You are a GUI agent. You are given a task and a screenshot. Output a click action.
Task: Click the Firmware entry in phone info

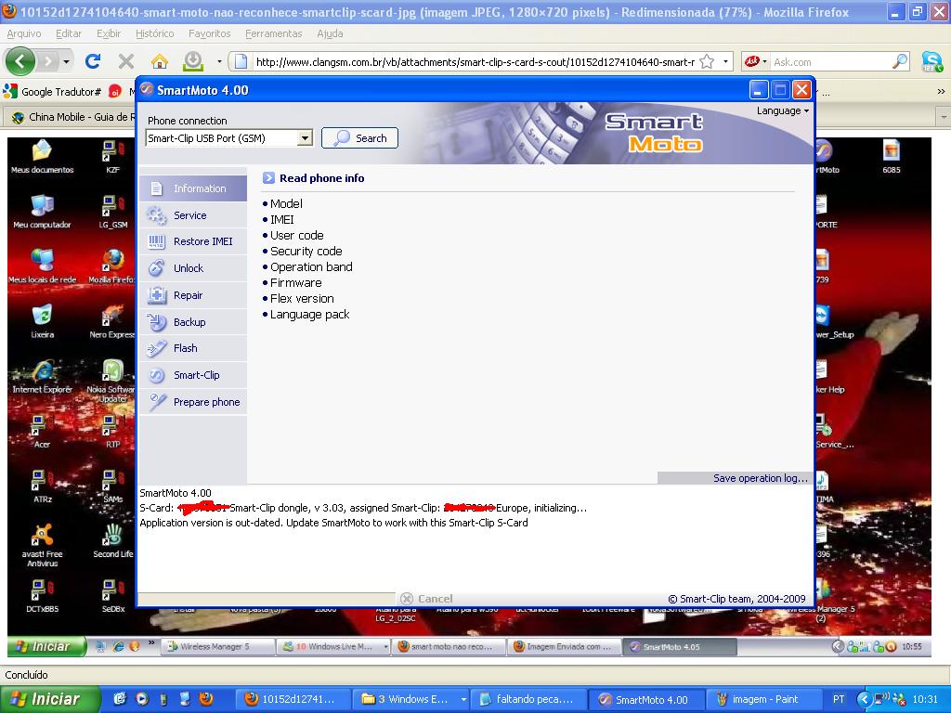tap(296, 282)
